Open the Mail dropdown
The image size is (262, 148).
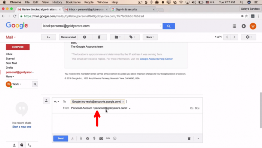[x=11, y=37]
